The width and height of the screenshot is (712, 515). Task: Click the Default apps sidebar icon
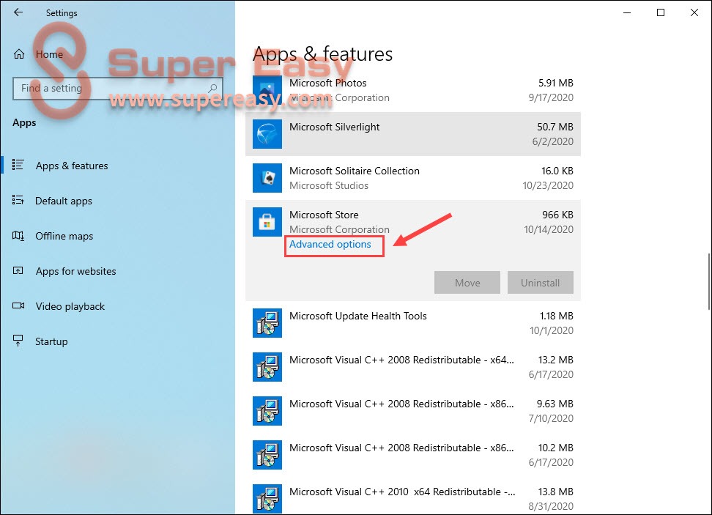(18, 200)
